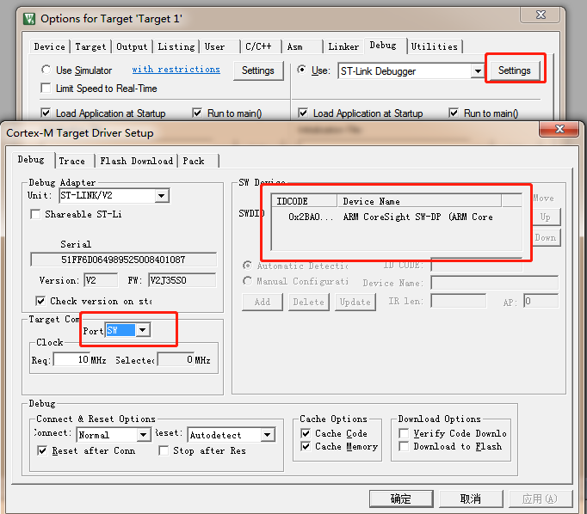Enable Shareable ST-Link checkbox
This screenshot has width=587, height=514.
click(x=35, y=214)
